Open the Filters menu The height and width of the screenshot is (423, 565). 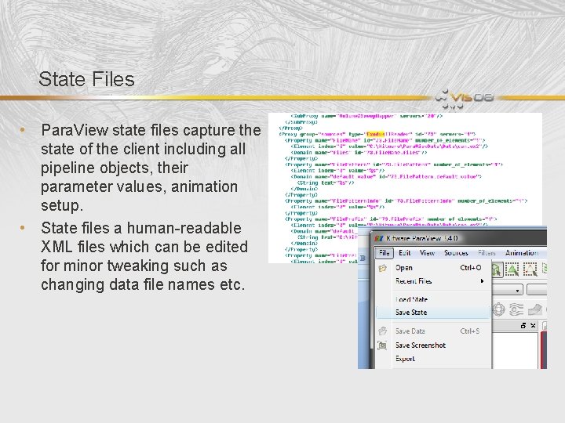coord(487,253)
